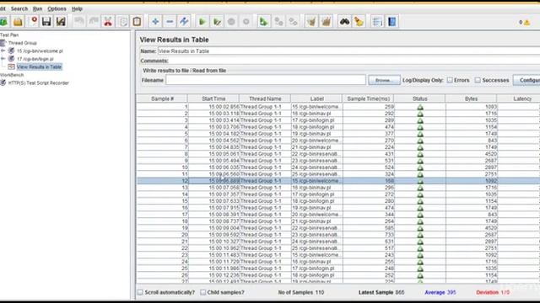Click the Configure button

click(526, 80)
